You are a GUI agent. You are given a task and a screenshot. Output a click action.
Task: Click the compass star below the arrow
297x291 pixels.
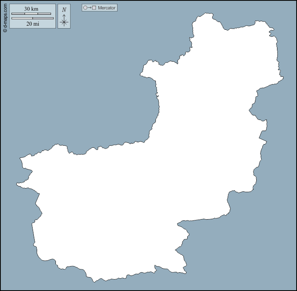pos(64,22)
